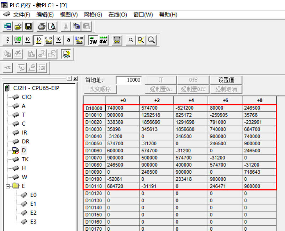Click the large magnifier zoom icon
The image size is (285, 231).
coord(151,40)
